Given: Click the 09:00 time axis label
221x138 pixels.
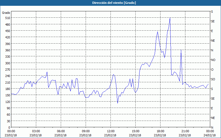Looking at the screenshot, I should (x=86, y=131).
